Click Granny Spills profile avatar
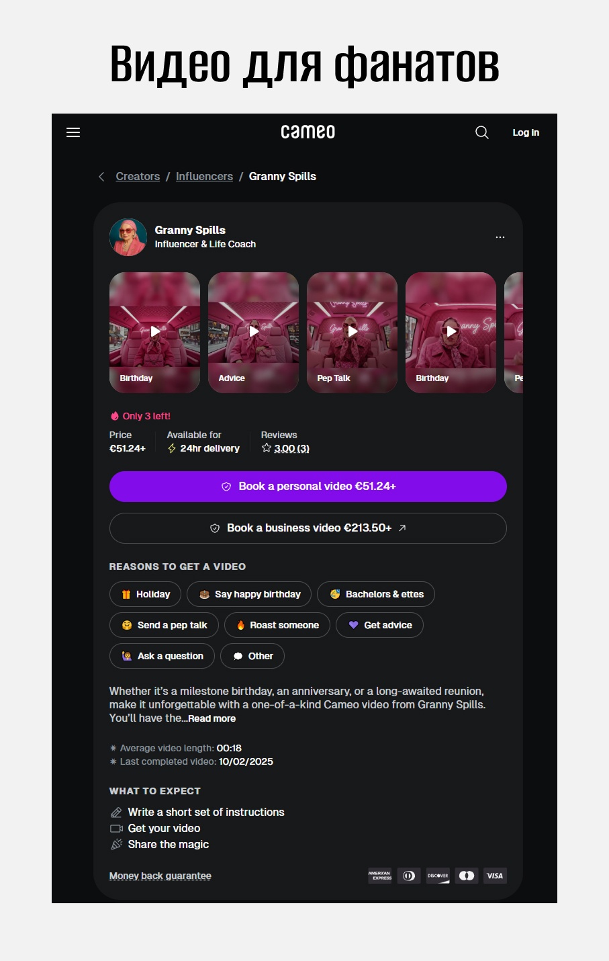 [128, 237]
